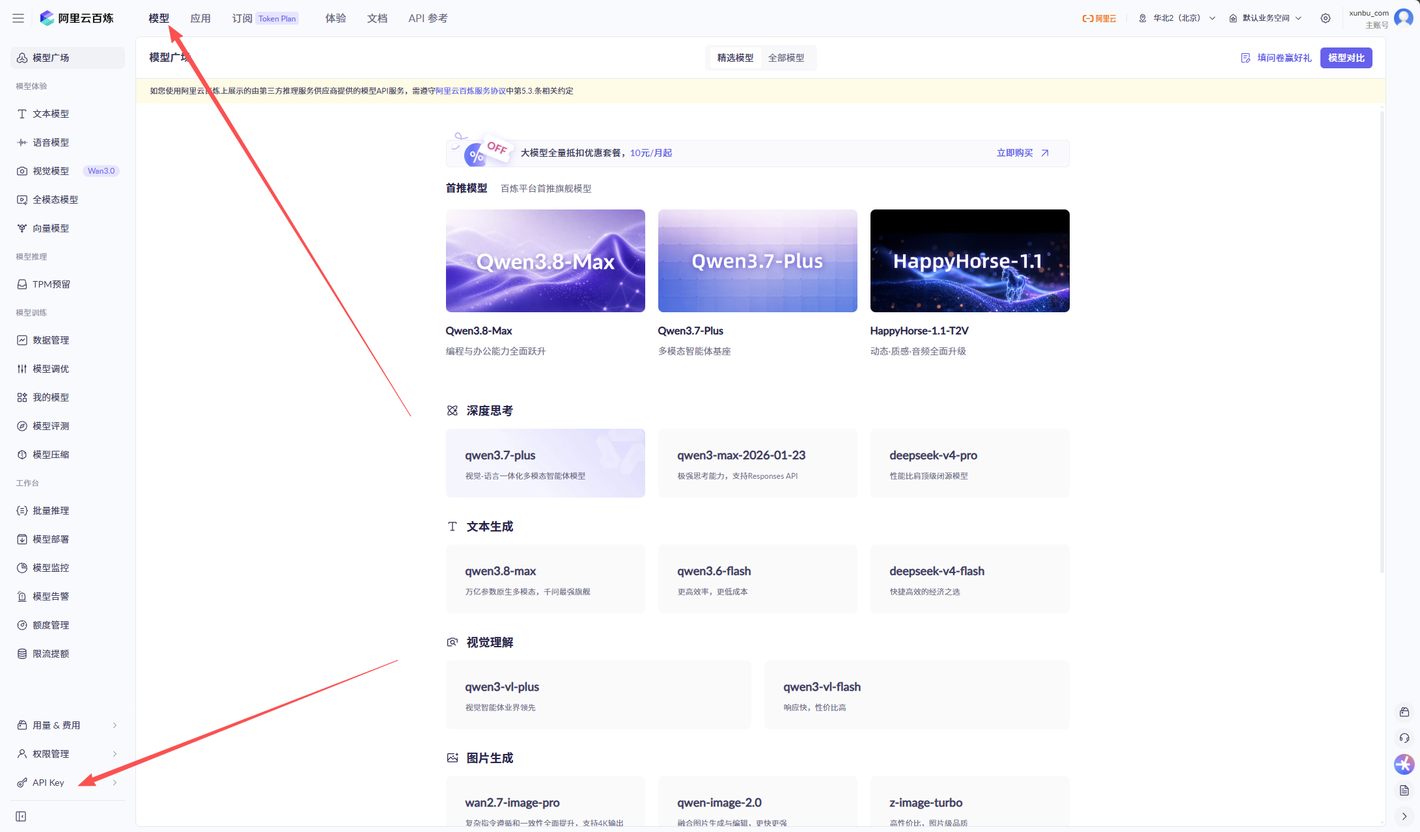The image size is (1420, 832).
Task: Click 填问卷赢好礼 link
Action: (1276, 58)
